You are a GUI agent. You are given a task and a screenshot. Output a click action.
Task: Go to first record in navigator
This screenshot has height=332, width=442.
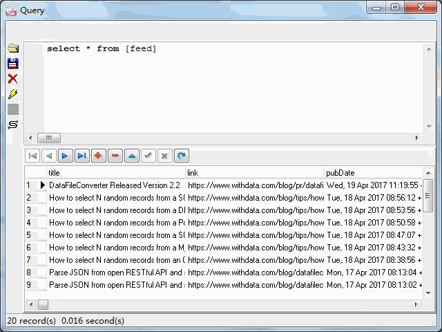(x=32, y=156)
